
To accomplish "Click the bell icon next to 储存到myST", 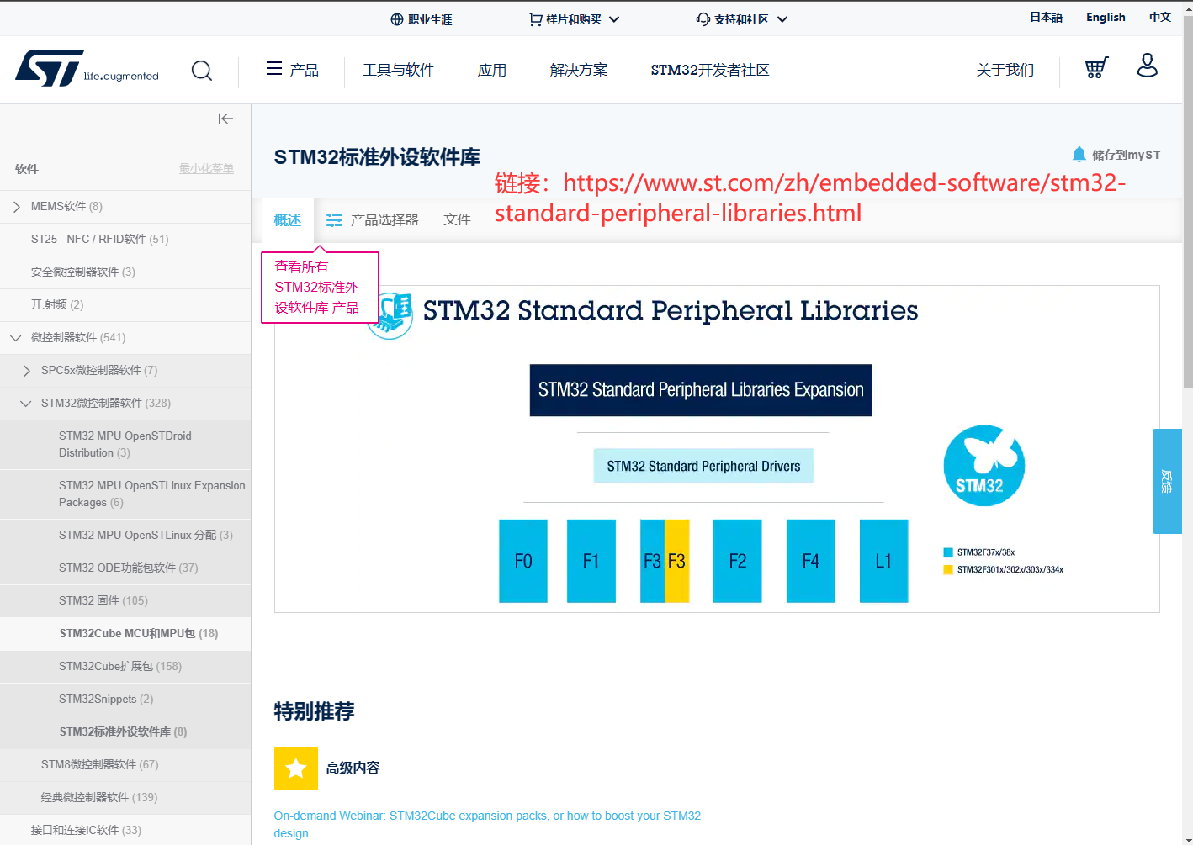I will coord(1079,154).
